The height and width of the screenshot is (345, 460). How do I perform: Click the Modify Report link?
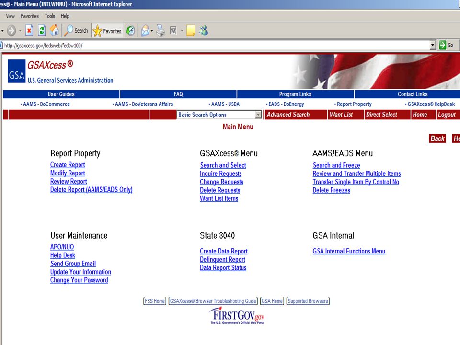68,173
